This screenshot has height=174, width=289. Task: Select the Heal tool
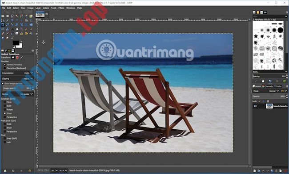pyautogui.click(x=26, y=33)
